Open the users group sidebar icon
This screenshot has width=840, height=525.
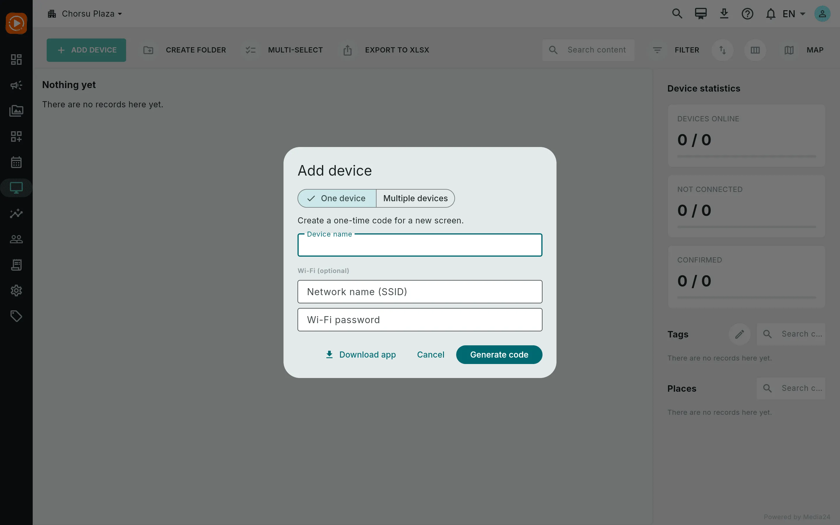click(x=16, y=239)
